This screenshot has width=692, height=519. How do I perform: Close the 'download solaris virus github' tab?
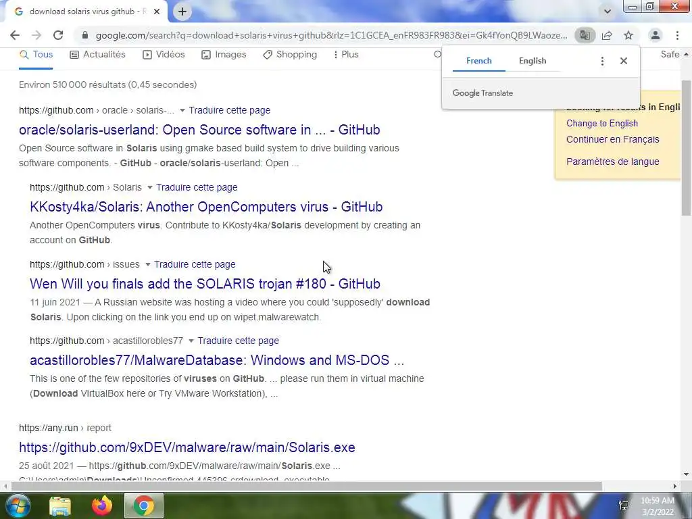(x=157, y=12)
